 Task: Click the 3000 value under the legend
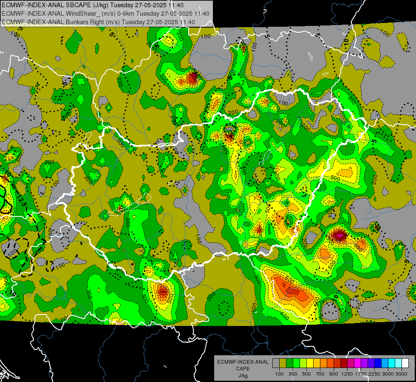pyautogui.click(x=388, y=374)
